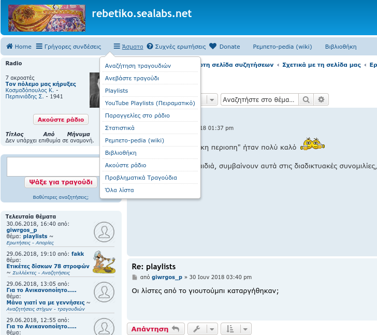The image size is (377, 335).
Task: Click giwrgos_p's avatar in latest topics
Action: click(x=105, y=231)
